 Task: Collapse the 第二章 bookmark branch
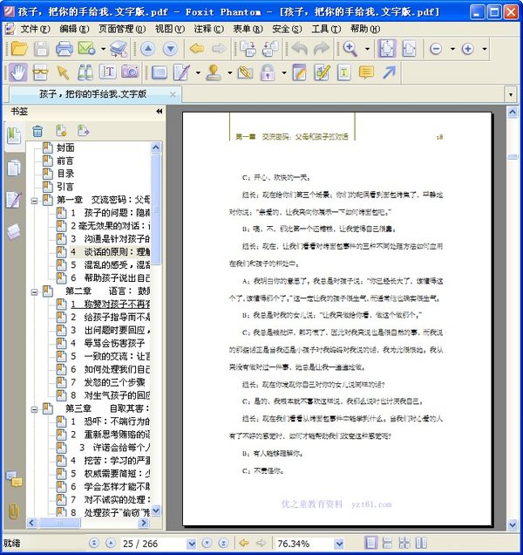point(34,292)
